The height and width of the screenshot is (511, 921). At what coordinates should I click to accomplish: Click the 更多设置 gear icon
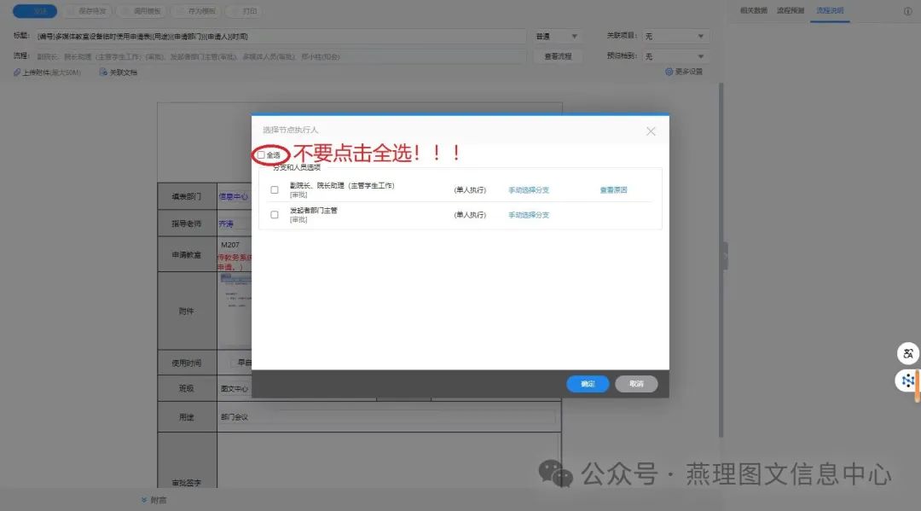[669, 72]
